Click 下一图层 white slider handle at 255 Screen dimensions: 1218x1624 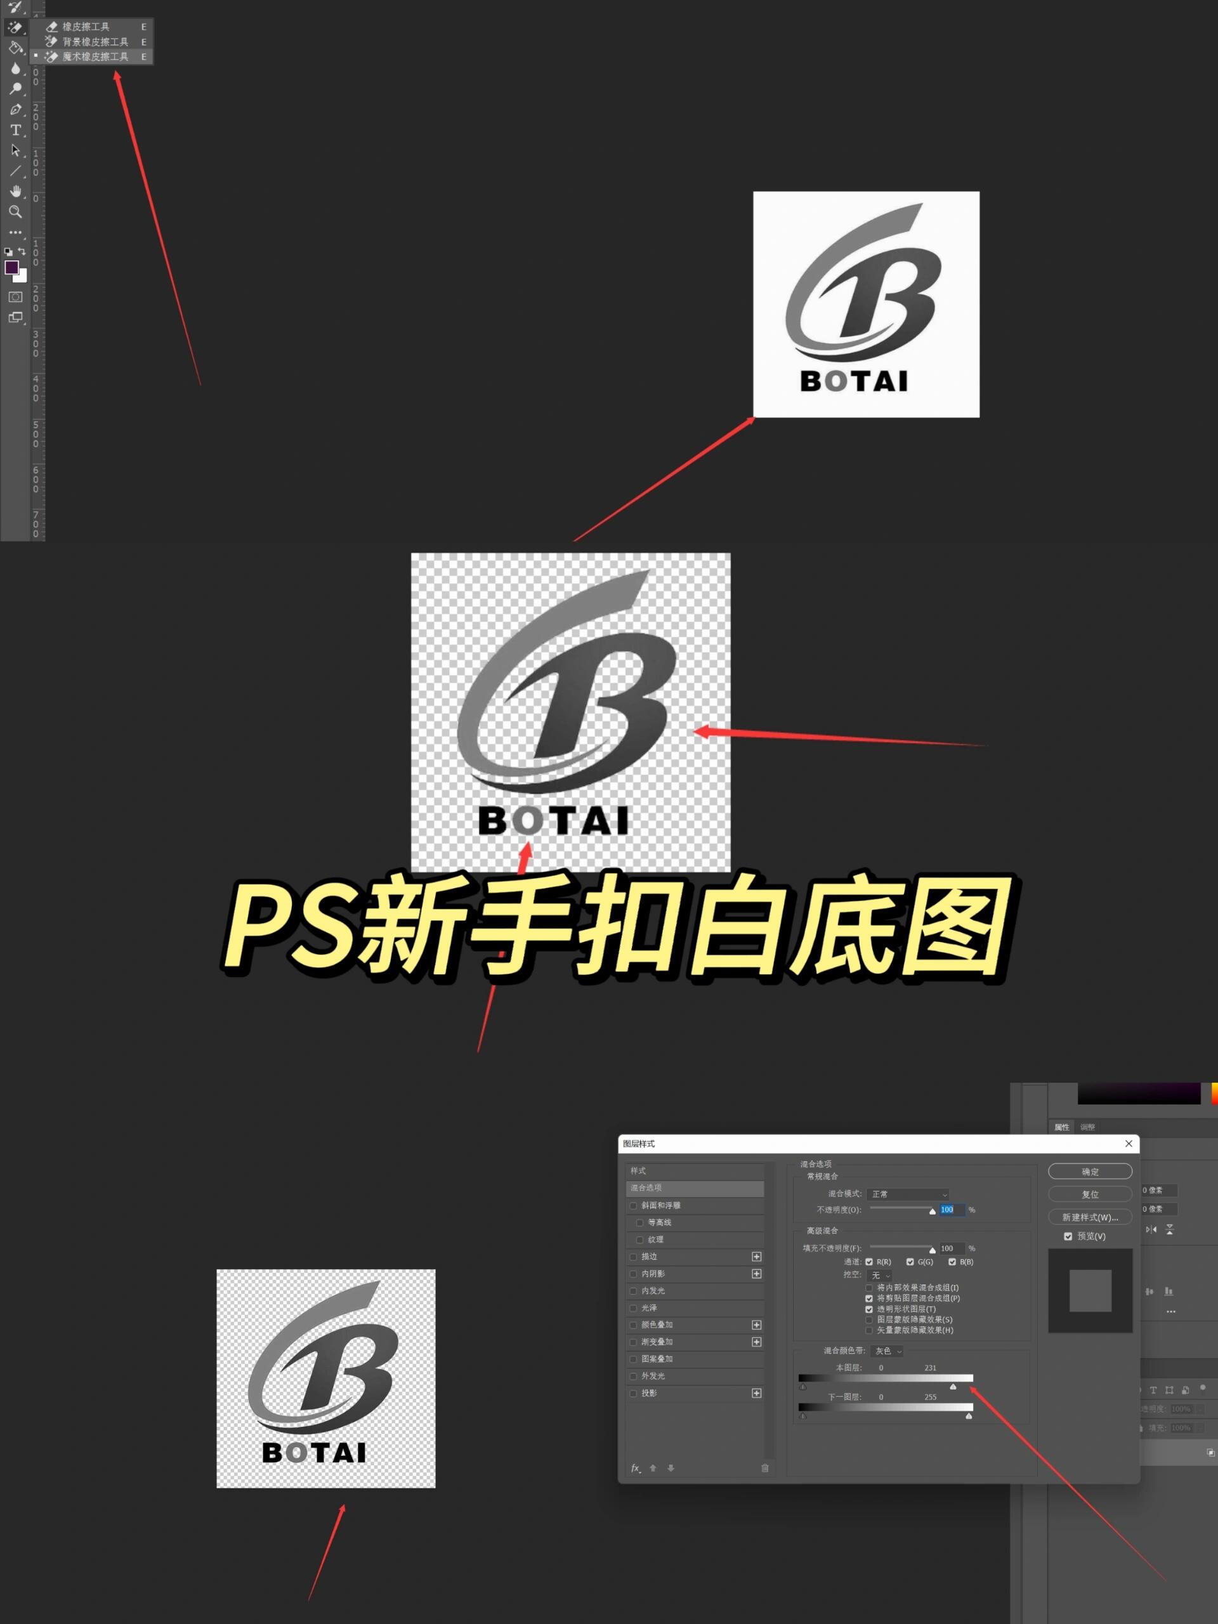(969, 1416)
